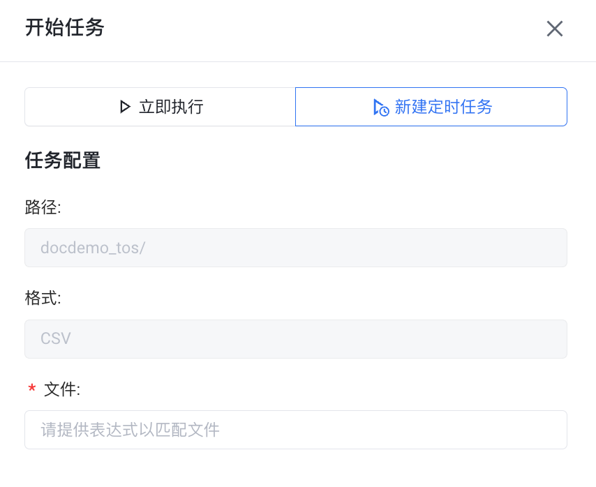Image resolution: width=596 pixels, height=487 pixels.
Task: Click the 请提供表达式以匹配文件 placeholder text
Action: [x=131, y=430]
